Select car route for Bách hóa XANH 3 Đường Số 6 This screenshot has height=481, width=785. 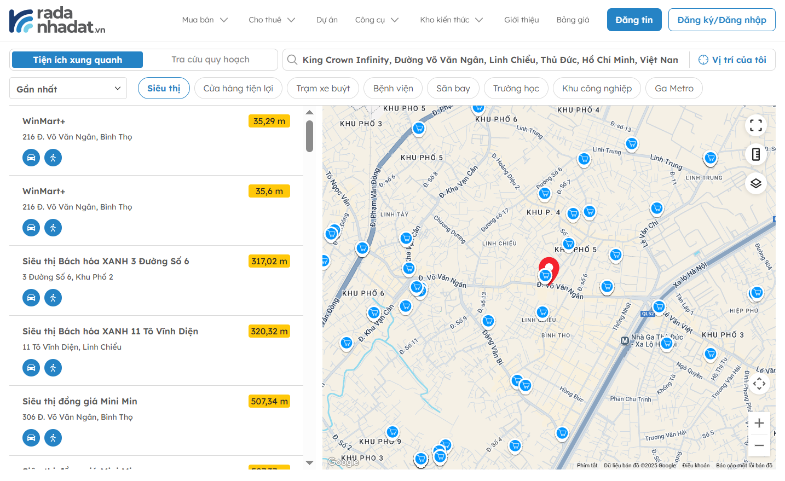[31, 298]
